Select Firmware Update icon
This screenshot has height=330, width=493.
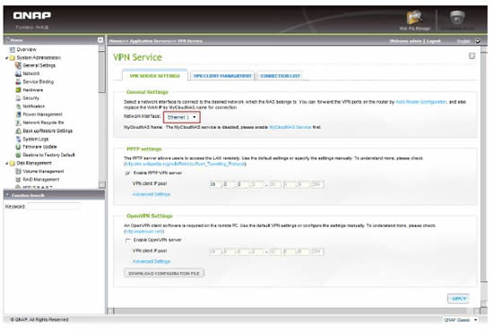(18, 147)
